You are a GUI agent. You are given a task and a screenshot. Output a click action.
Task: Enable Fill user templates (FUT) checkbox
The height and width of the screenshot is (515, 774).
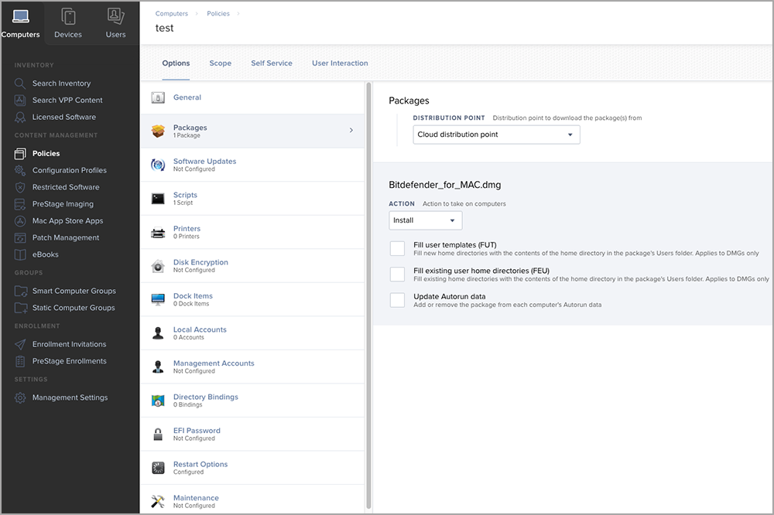tap(397, 248)
